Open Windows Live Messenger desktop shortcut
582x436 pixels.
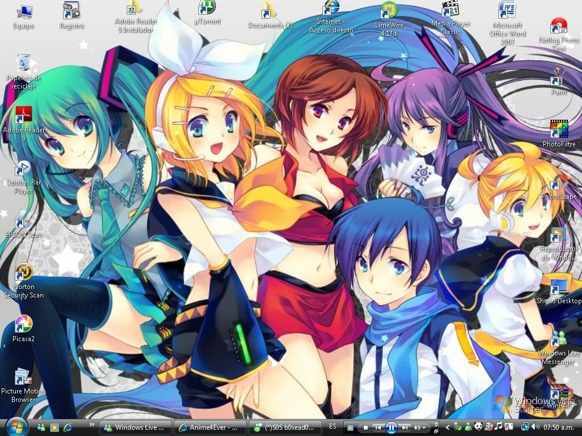[x=559, y=347]
